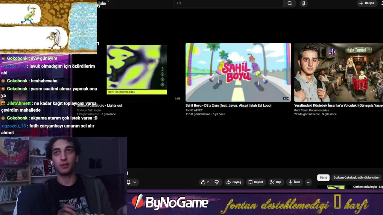The width and height of the screenshot is (383, 215).
Task: Click chat message 'eyw güneyim'
Action: point(44,58)
